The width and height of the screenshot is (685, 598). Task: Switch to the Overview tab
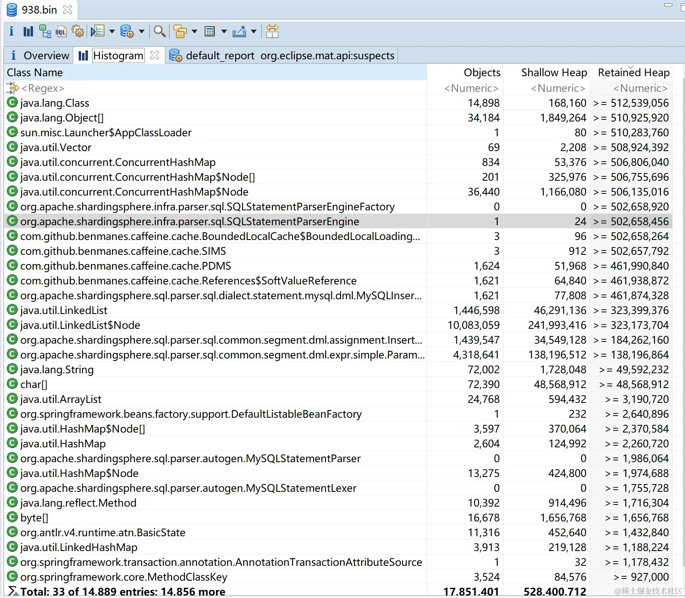[x=39, y=55]
